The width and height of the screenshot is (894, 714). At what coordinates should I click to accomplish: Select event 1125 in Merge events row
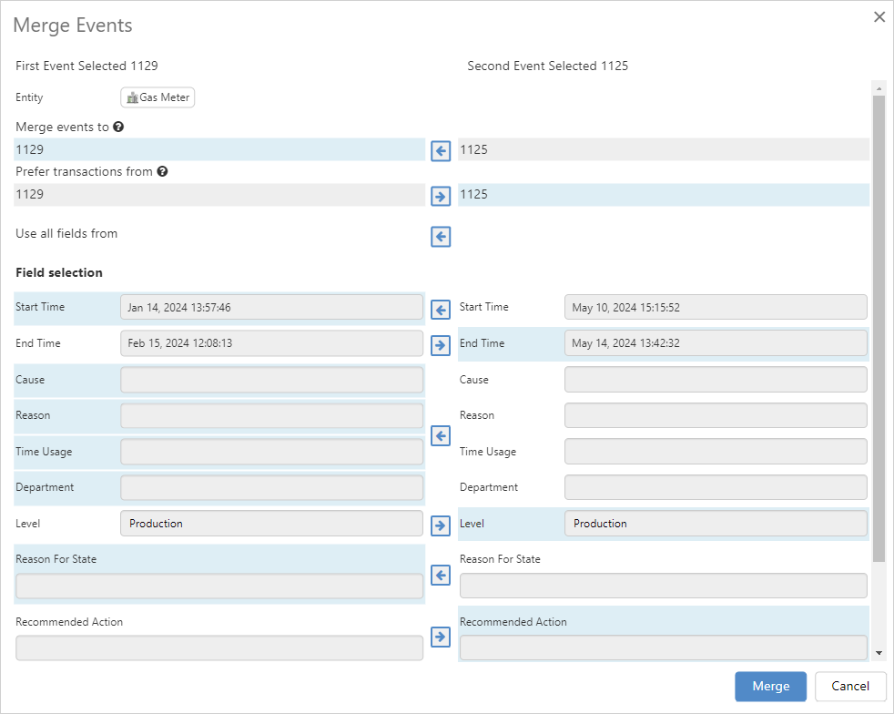click(663, 149)
